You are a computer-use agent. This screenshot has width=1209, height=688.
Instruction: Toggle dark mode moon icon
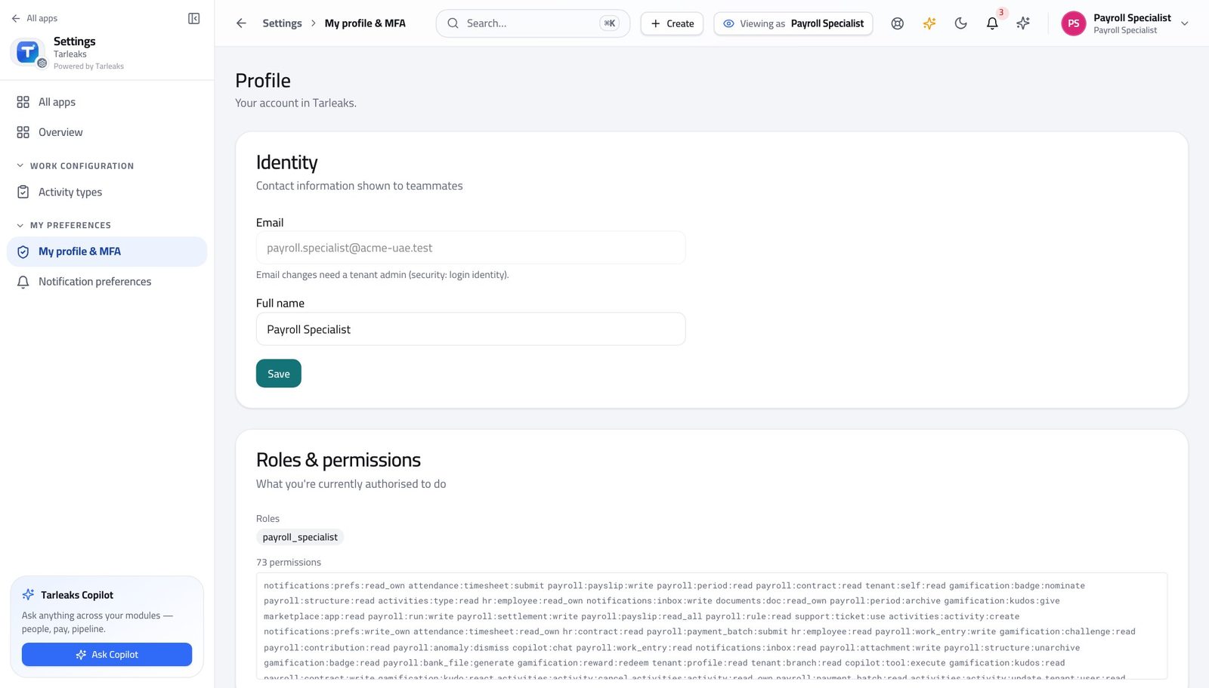point(960,23)
